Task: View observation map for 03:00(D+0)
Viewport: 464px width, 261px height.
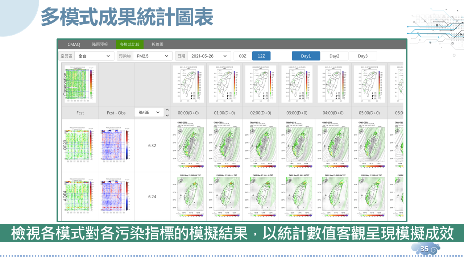Action: click(x=297, y=84)
